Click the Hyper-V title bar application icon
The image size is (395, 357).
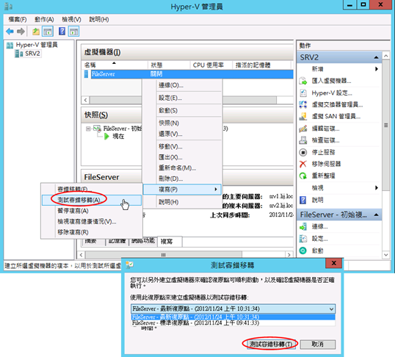click(x=9, y=7)
